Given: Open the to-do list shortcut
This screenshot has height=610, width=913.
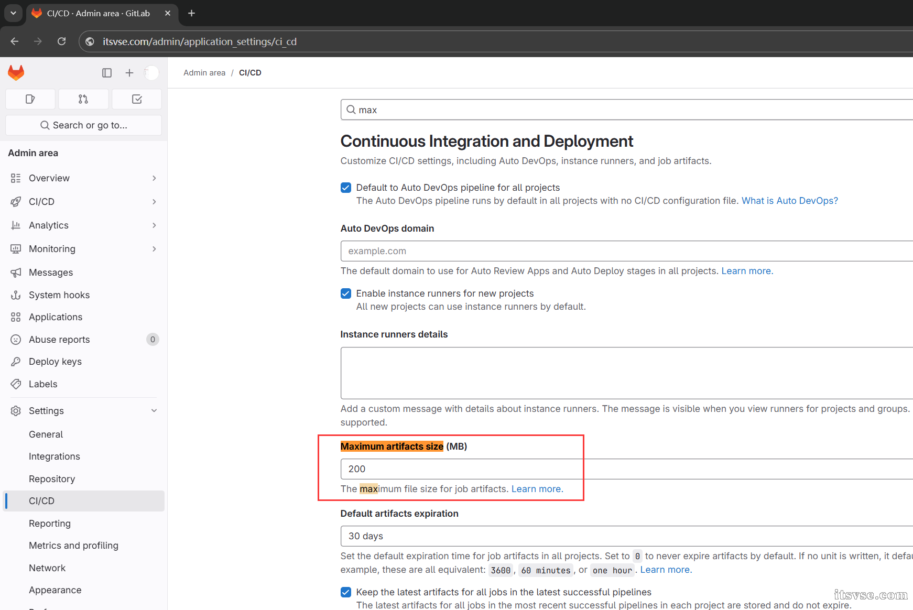Looking at the screenshot, I should pos(137,99).
